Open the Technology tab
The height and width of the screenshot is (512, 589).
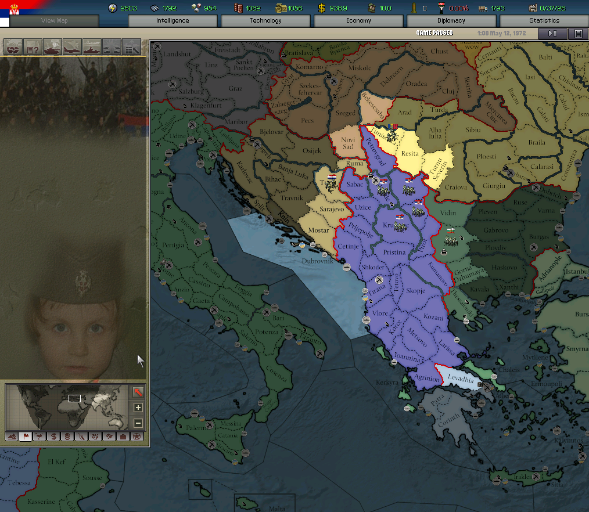[x=265, y=21]
